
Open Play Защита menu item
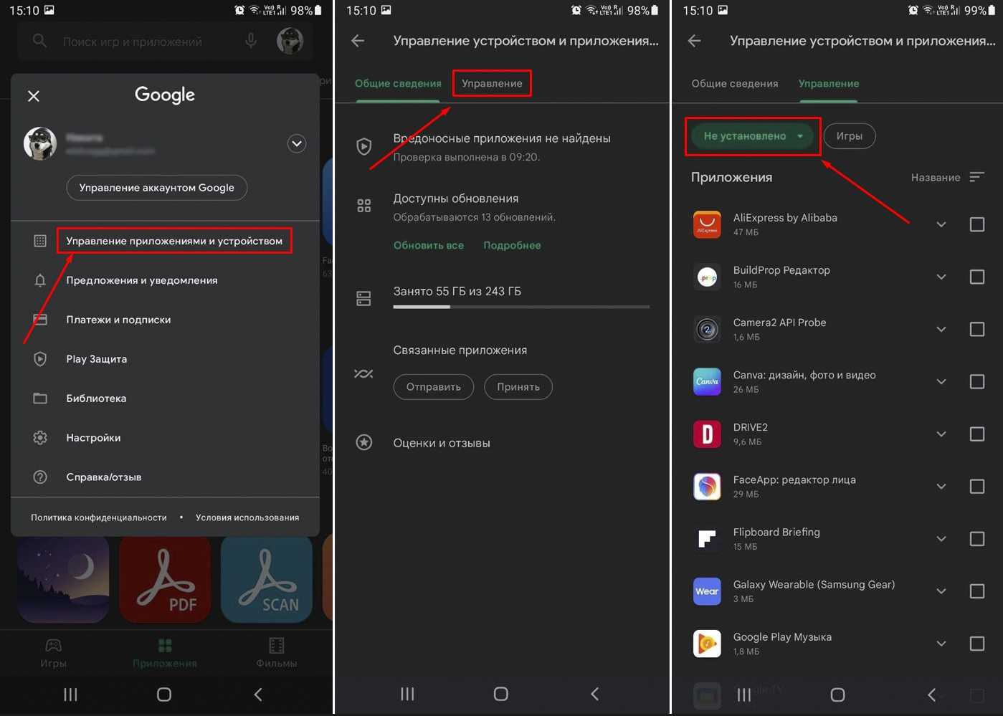pyautogui.click(x=97, y=359)
